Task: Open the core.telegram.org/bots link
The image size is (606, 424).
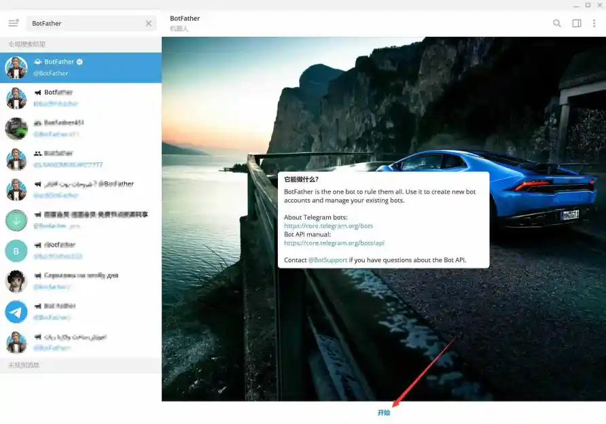Action: [x=328, y=226]
